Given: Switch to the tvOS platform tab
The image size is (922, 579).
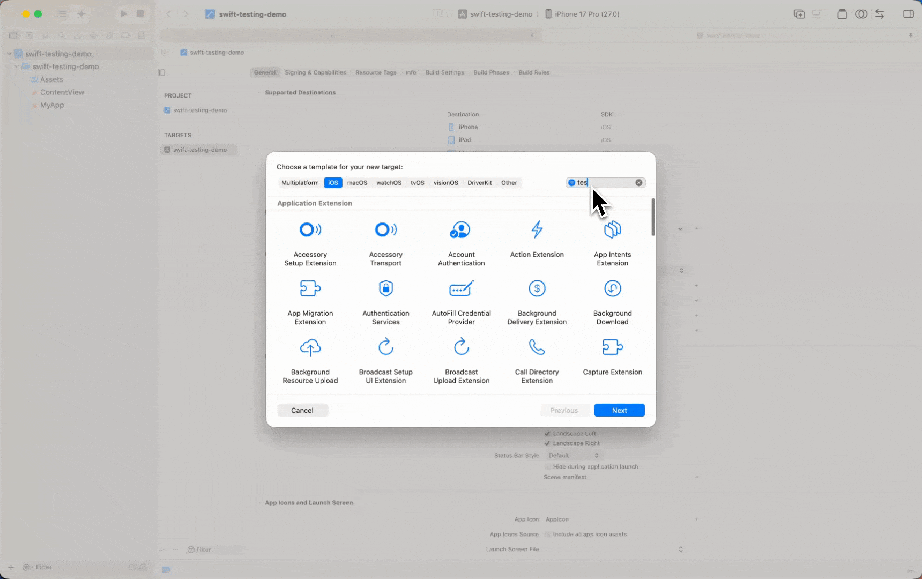Looking at the screenshot, I should [418, 183].
